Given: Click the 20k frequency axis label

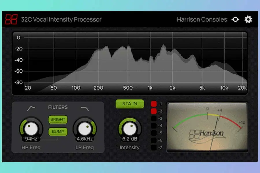Looking at the screenshot, I should (x=242, y=88).
